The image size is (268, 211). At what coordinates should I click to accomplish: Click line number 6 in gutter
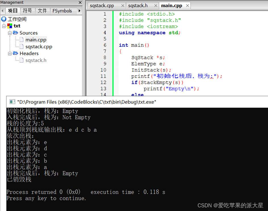point(105,45)
